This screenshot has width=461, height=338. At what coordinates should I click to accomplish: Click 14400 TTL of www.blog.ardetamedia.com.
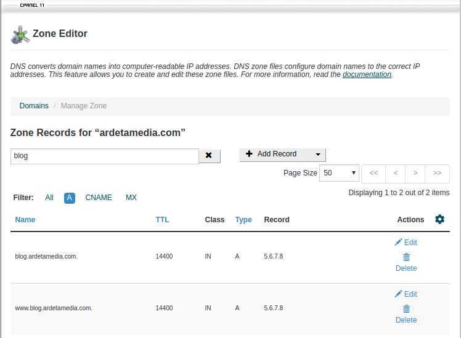coord(164,308)
